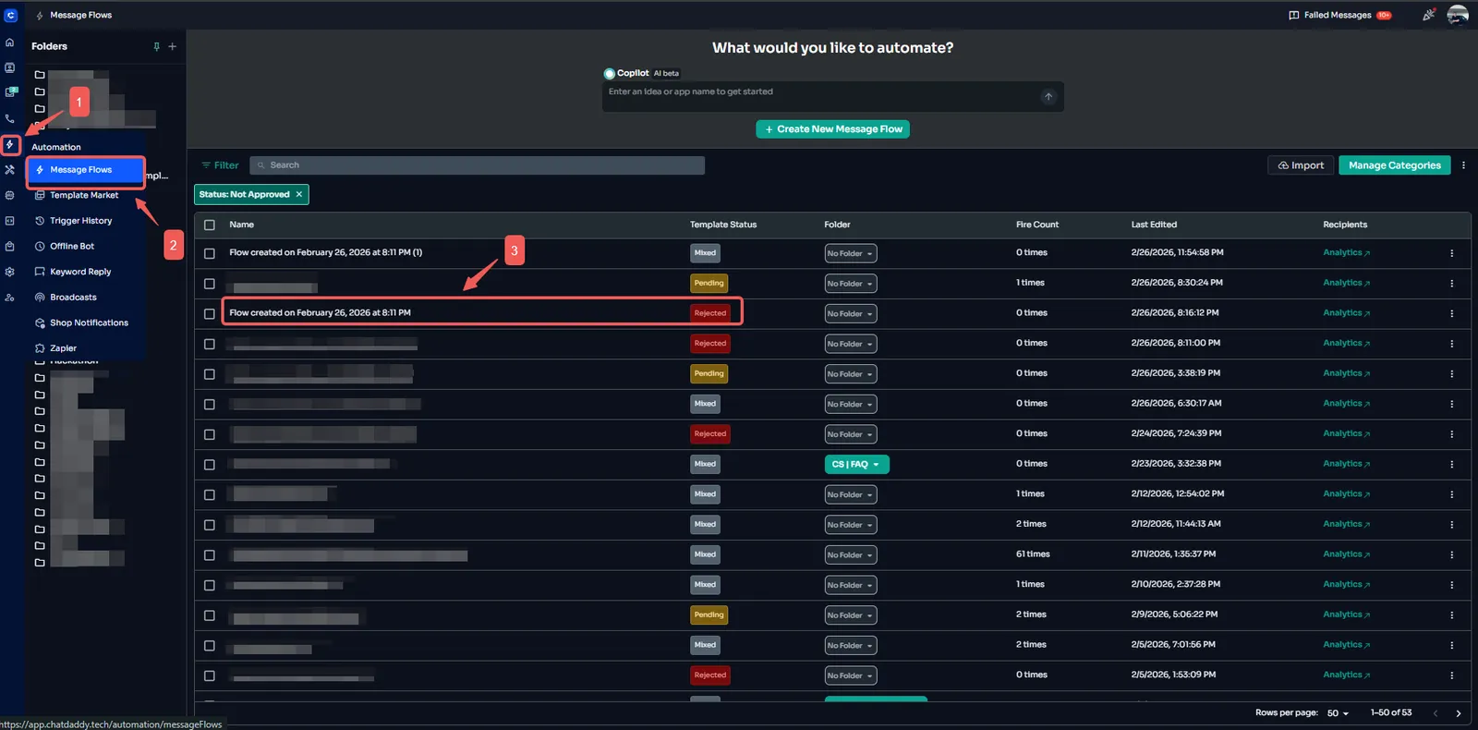Screen dimensions: 1478x730
Task: Click the lightning Automation icon in sidebar
Action: pos(10,145)
